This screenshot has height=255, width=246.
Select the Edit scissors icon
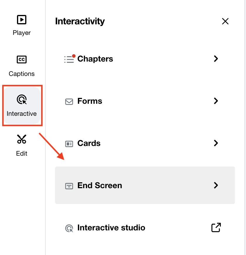tap(21, 139)
